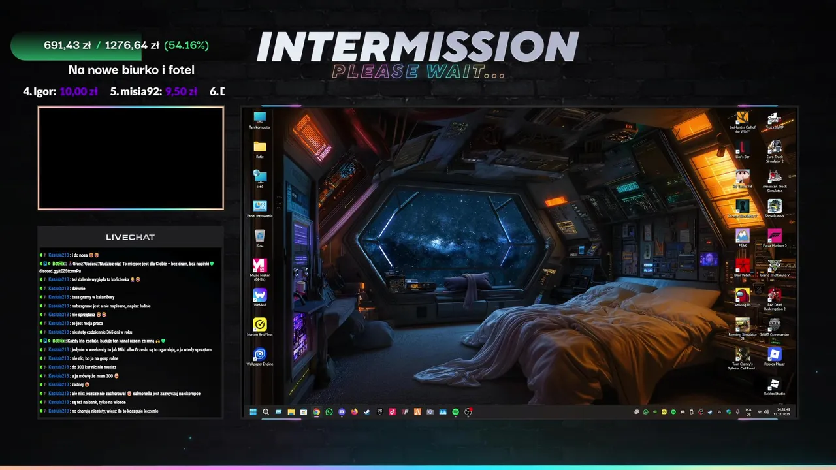Launch Forza Horizon 5 shortcut
The image size is (836, 470).
[775, 238]
